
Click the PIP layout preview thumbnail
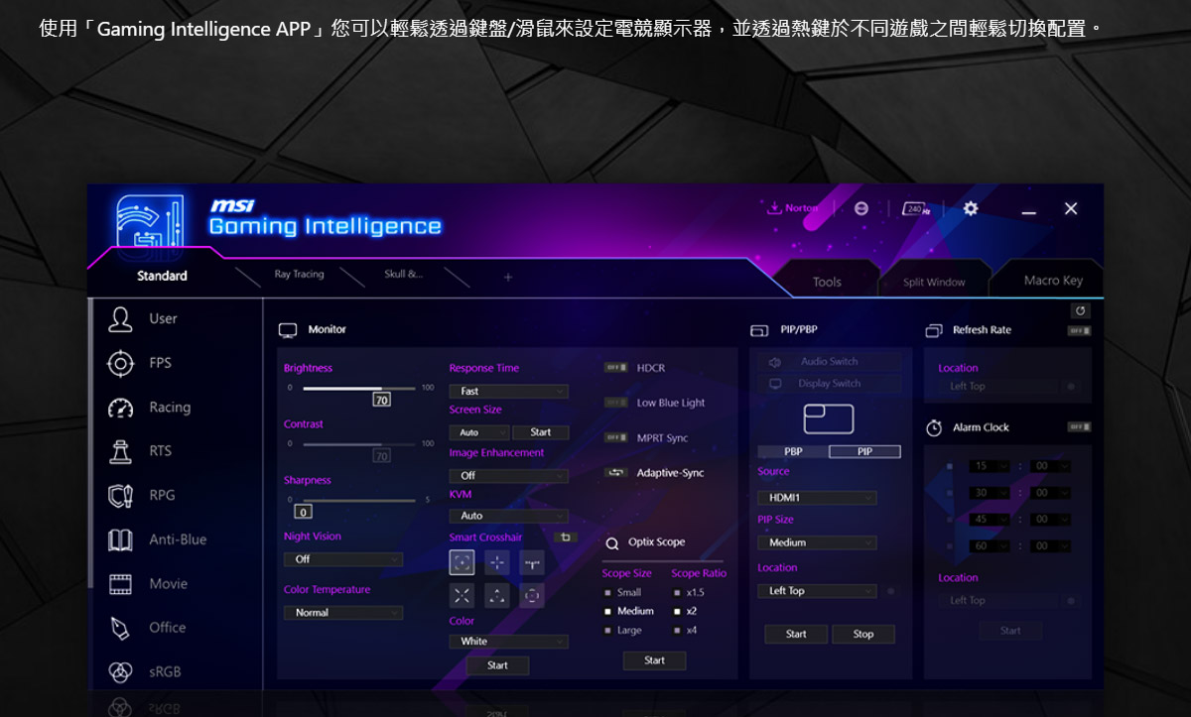828,418
